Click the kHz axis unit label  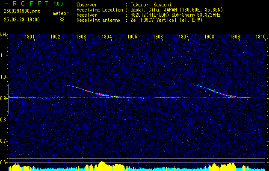point(4,35)
